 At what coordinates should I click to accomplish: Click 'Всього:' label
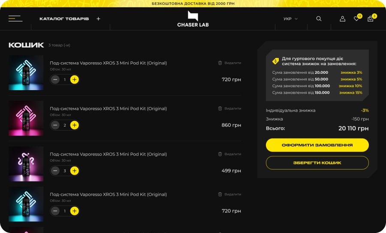(x=275, y=128)
